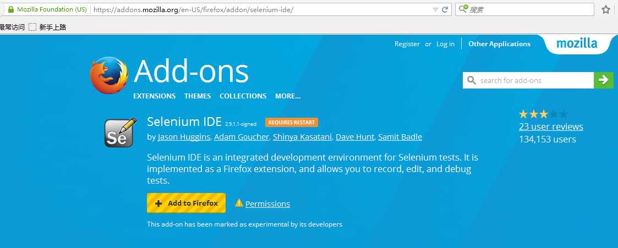Open author Samit Badle profile
This screenshot has width=618, height=248.
tap(400, 137)
